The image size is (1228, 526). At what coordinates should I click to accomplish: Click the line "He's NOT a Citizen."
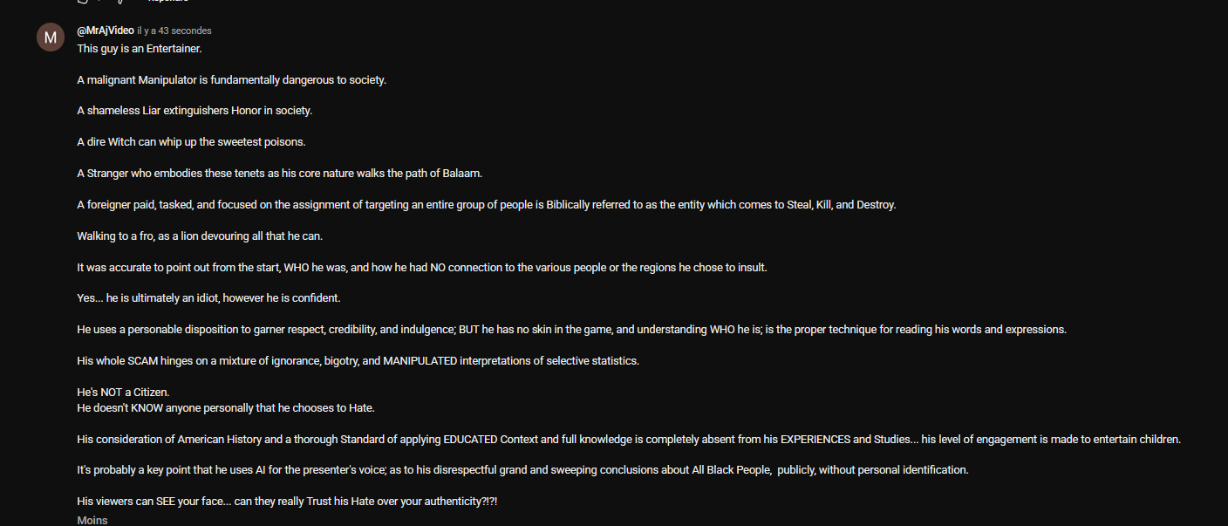pos(123,393)
